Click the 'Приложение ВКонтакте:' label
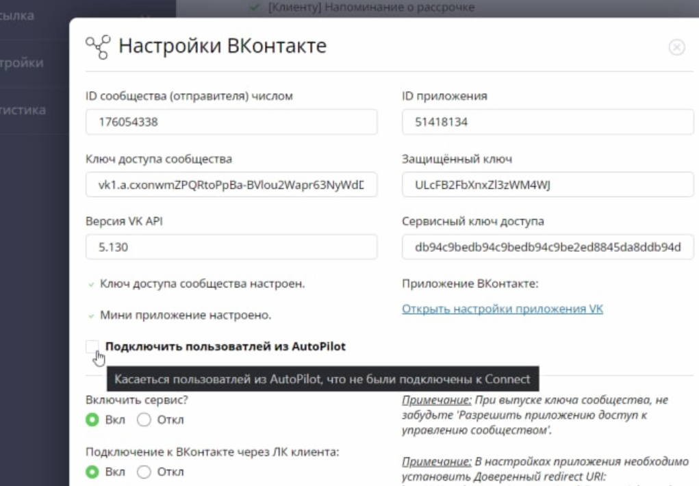This screenshot has width=699, height=486. (470, 283)
